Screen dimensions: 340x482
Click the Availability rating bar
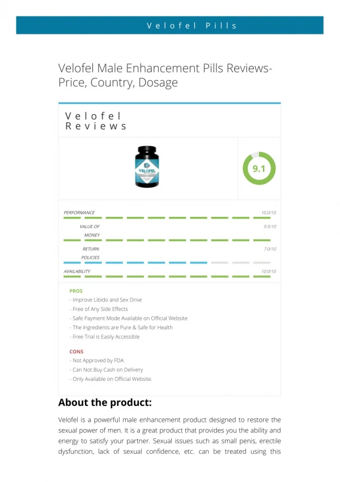click(167, 276)
